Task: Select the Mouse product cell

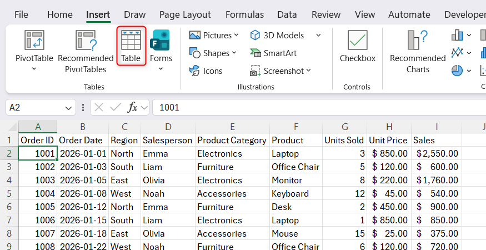Action: click(296, 233)
